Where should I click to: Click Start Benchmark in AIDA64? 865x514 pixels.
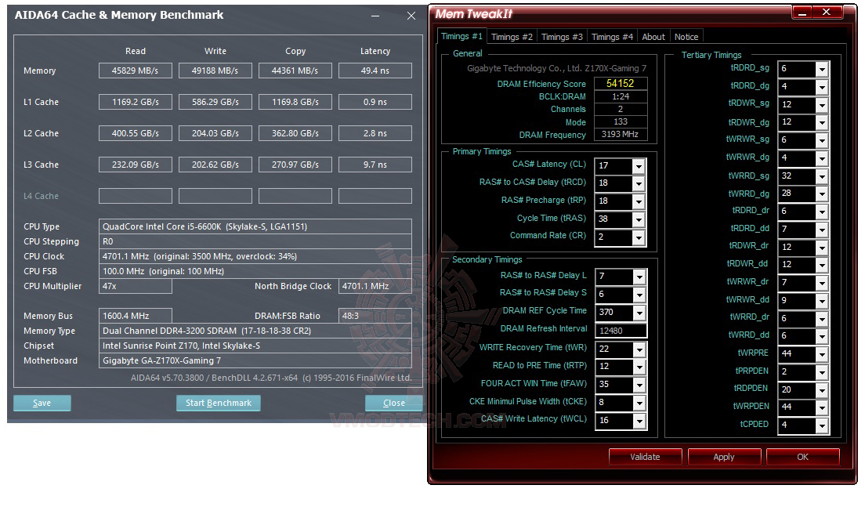(x=219, y=403)
